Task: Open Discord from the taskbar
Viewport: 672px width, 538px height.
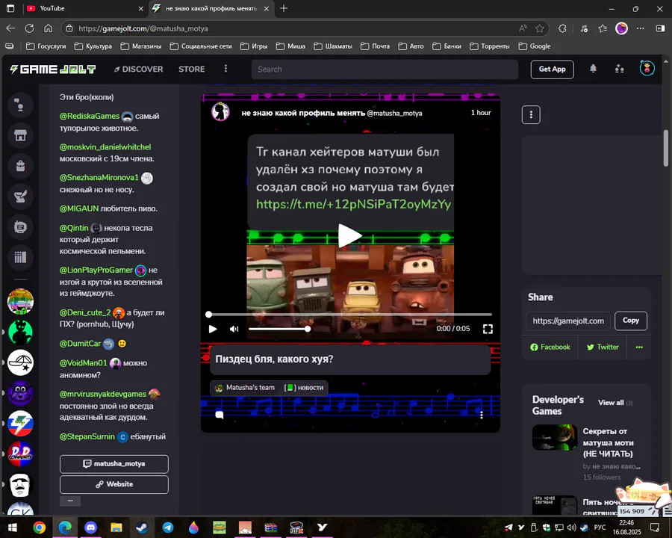Action: 90,527
